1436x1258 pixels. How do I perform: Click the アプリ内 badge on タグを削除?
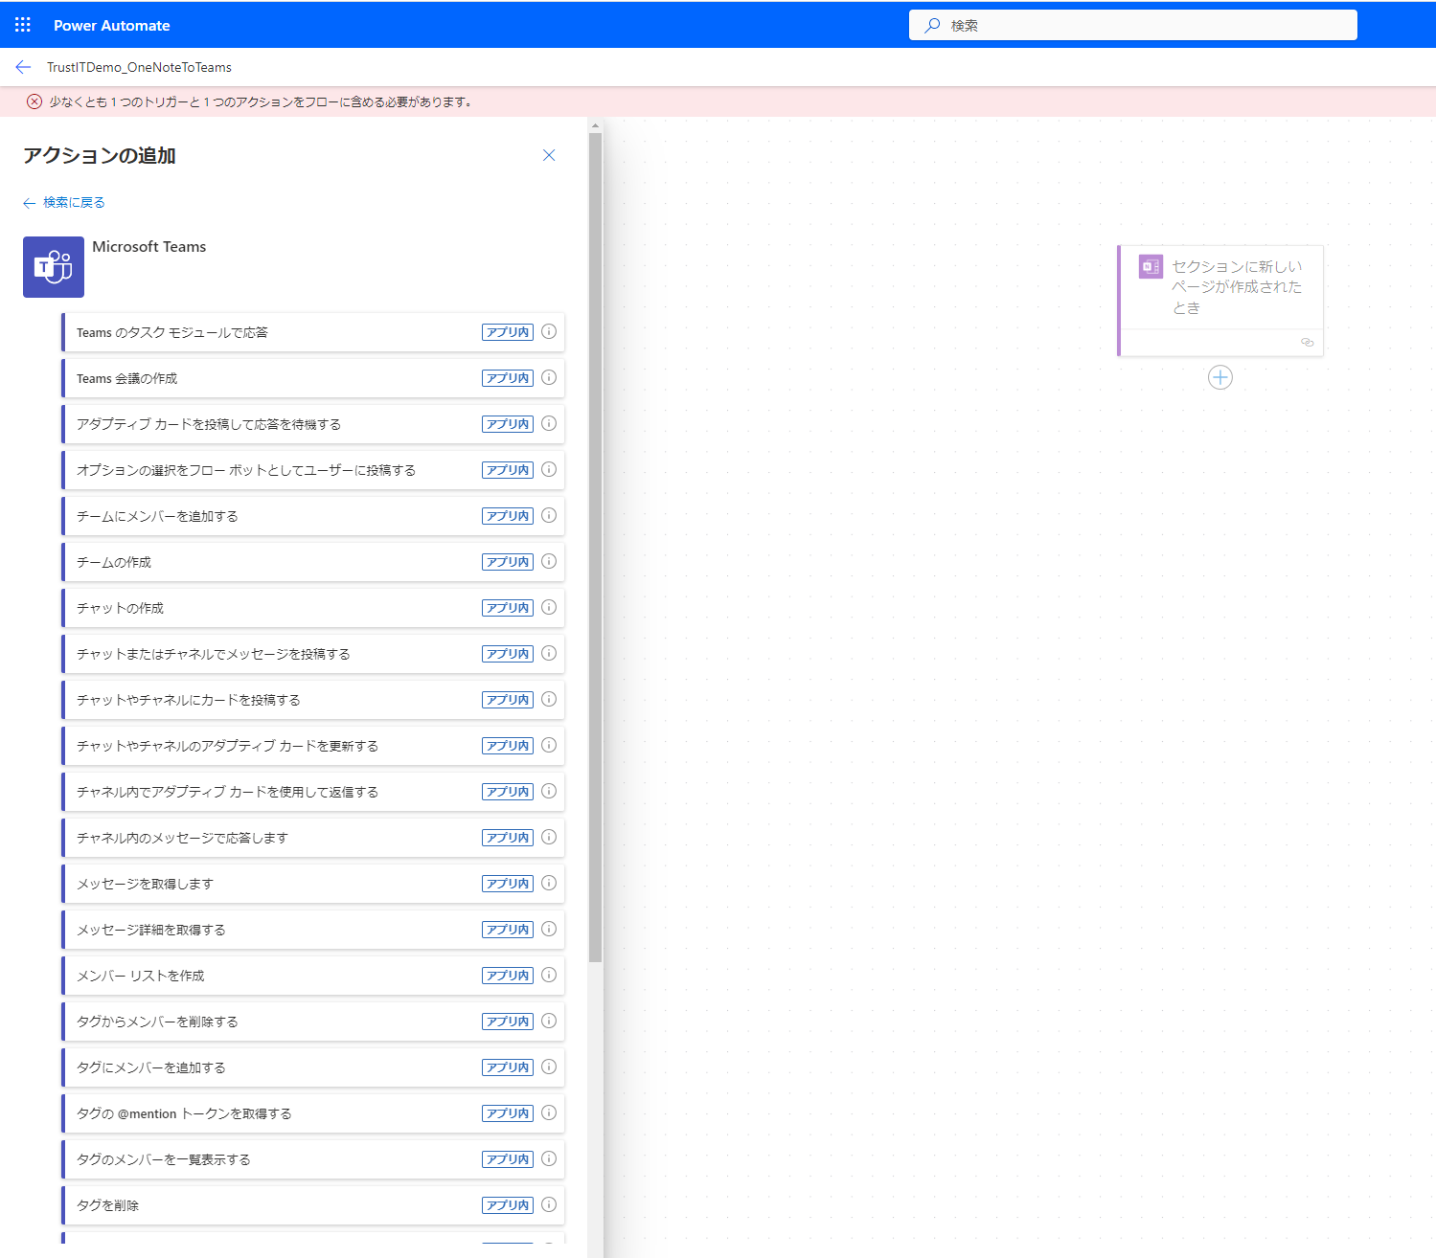coord(507,1205)
